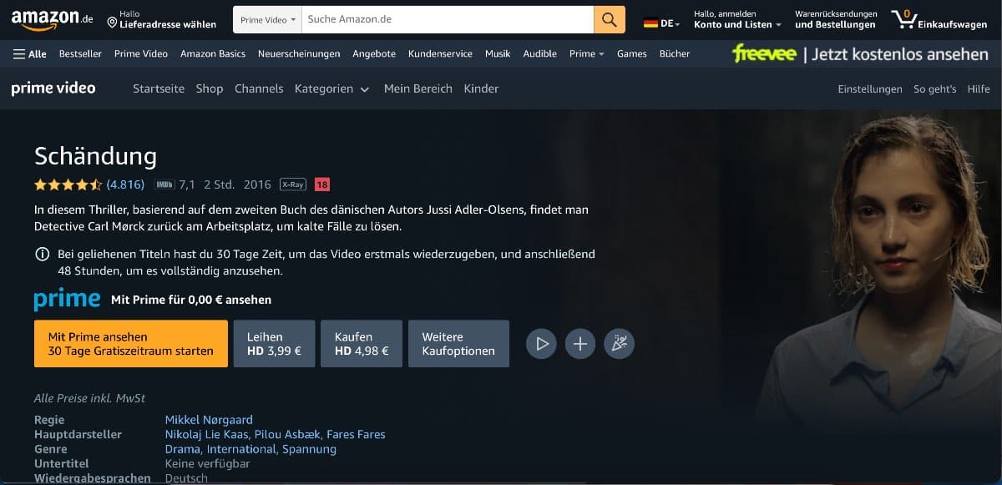Click the Watch Party confetti icon
Image resolution: width=1002 pixels, height=485 pixels.
point(619,343)
